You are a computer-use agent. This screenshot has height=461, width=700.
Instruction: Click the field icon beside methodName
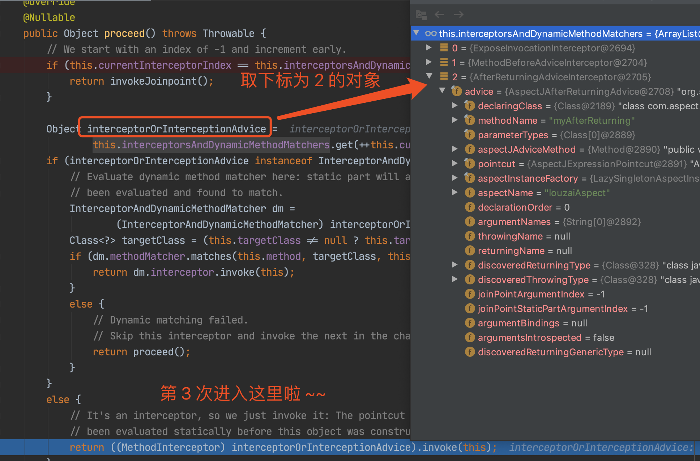(470, 120)
